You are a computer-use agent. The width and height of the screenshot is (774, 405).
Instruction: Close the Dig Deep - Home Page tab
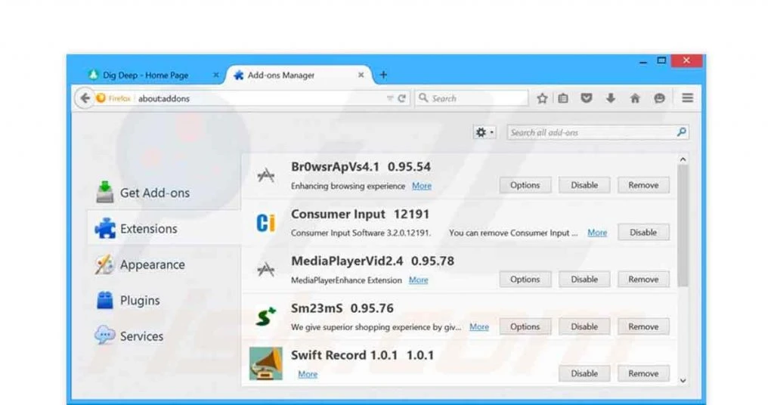pos(215,75)
